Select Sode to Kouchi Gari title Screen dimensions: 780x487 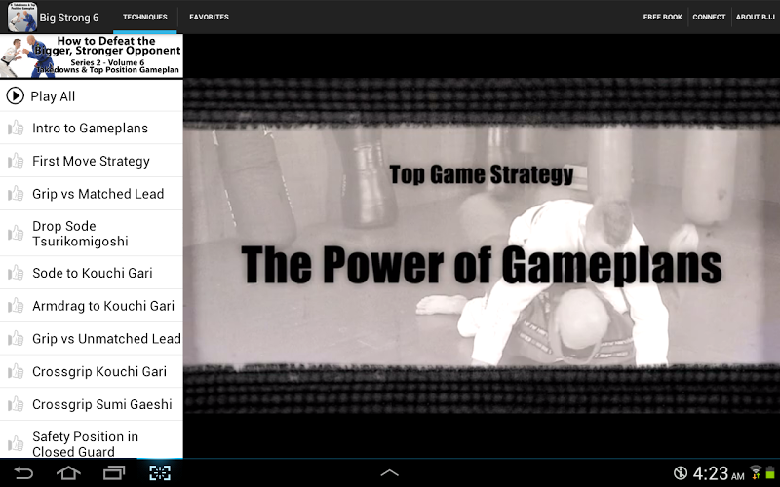tap(92, 273)
